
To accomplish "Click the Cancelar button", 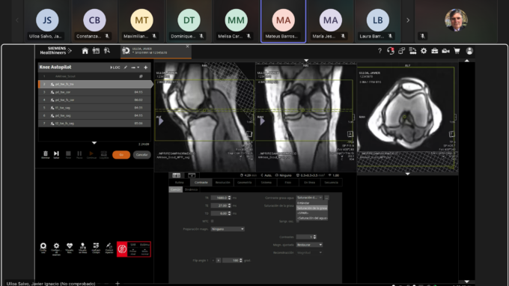I will point(141,155).
